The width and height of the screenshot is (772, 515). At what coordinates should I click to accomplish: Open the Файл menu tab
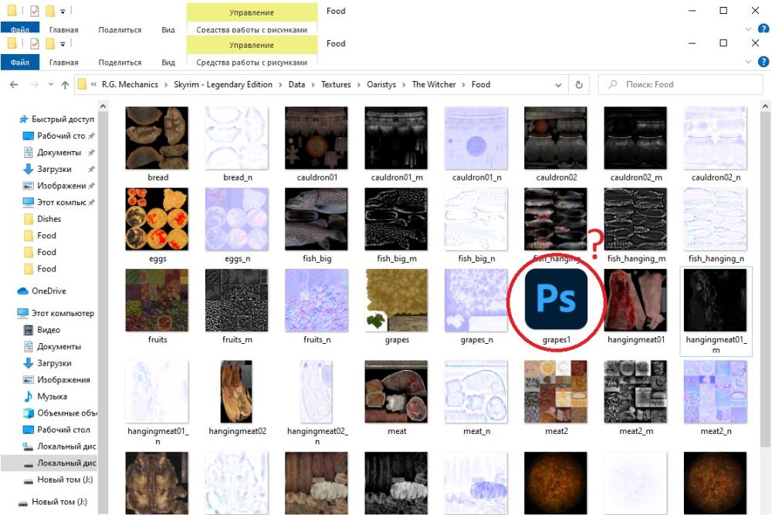tap(20, 62)
